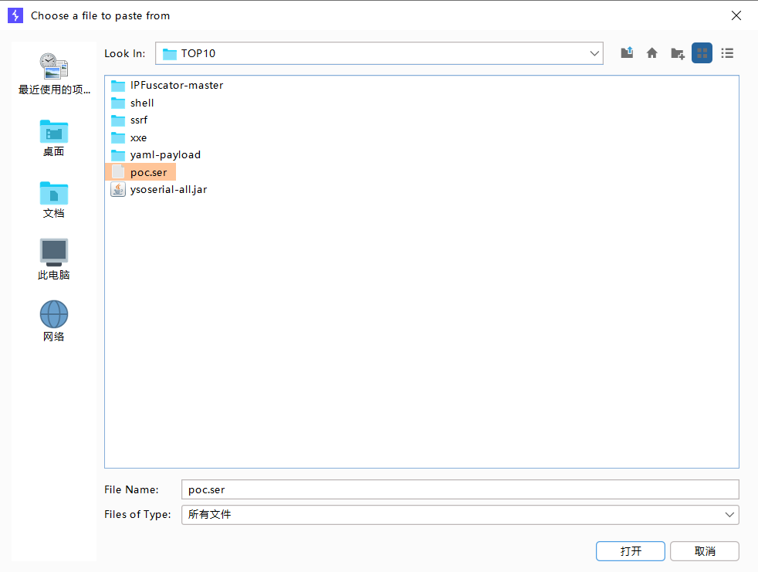Open the This PC (此电脑) shortcut
The width and height of the screenshot is (758, 572).
[x=54, y=260]
